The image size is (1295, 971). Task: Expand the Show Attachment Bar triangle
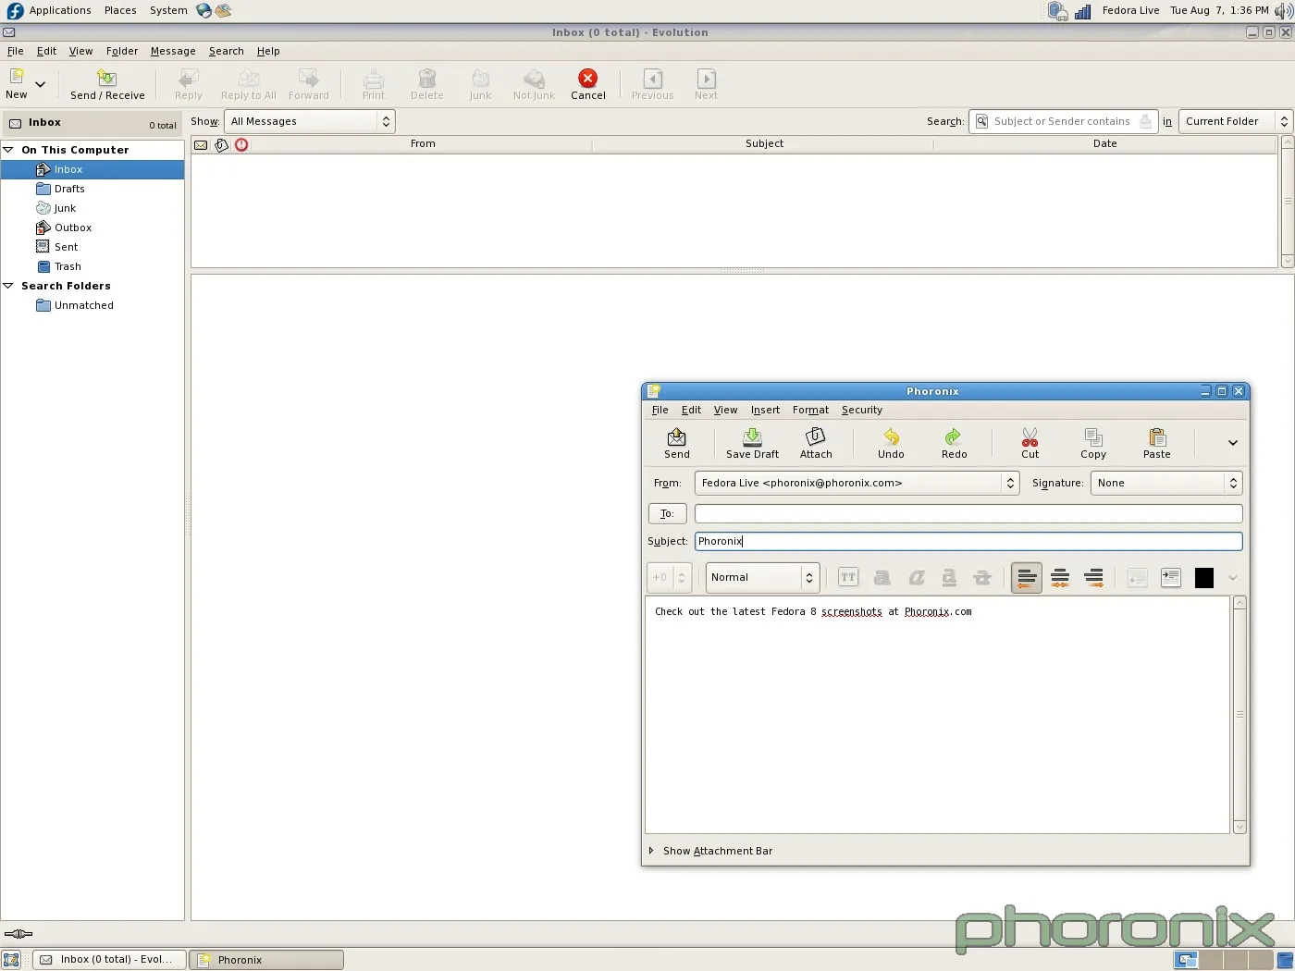click(x=651, y=851)
